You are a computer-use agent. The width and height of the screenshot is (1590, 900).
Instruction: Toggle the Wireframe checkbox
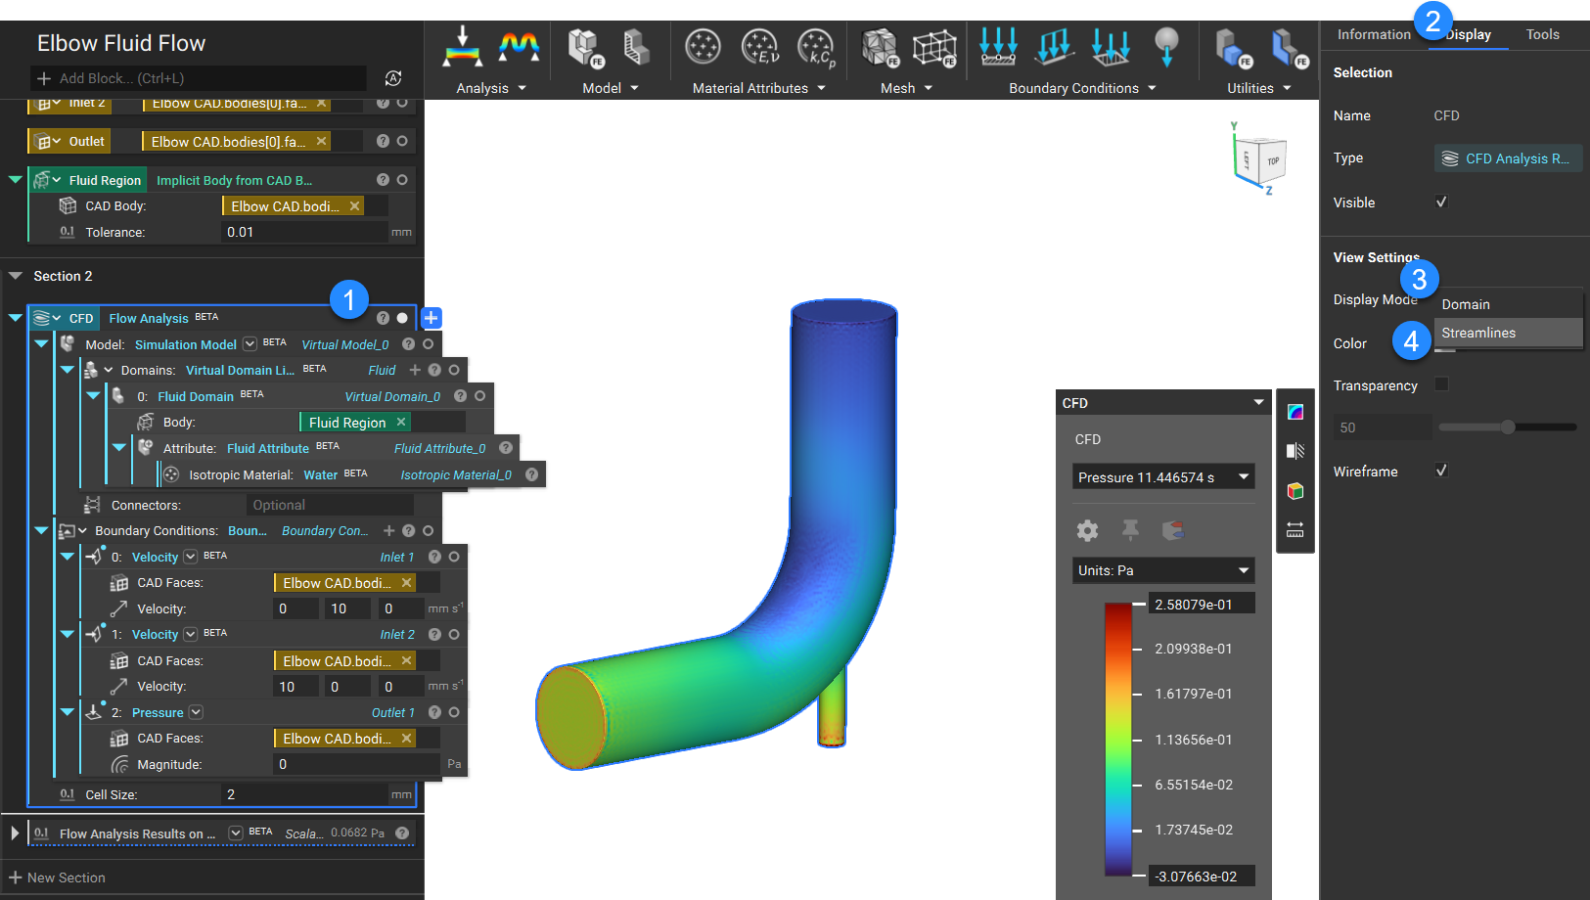click(x=1441, y=471)
